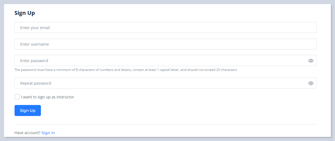Click the "Repeat password" placeholder text
The image size is (335, 141).
point(36,83)
